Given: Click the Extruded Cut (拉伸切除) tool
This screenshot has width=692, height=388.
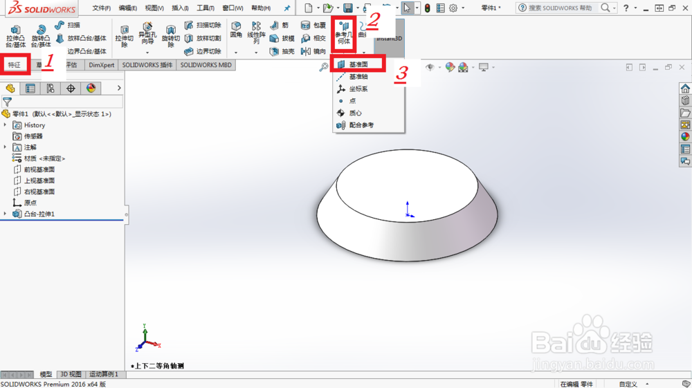Looking at the screenshot, I should [x=124, y=36].
